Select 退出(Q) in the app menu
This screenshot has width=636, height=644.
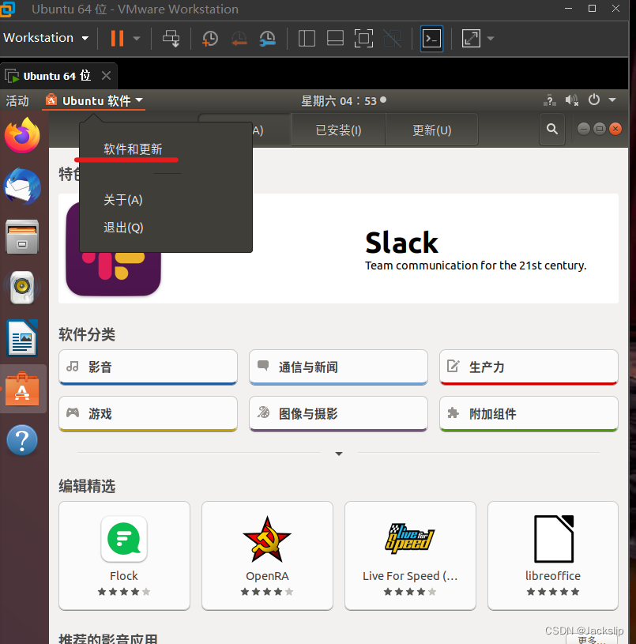tap(123, 228)
